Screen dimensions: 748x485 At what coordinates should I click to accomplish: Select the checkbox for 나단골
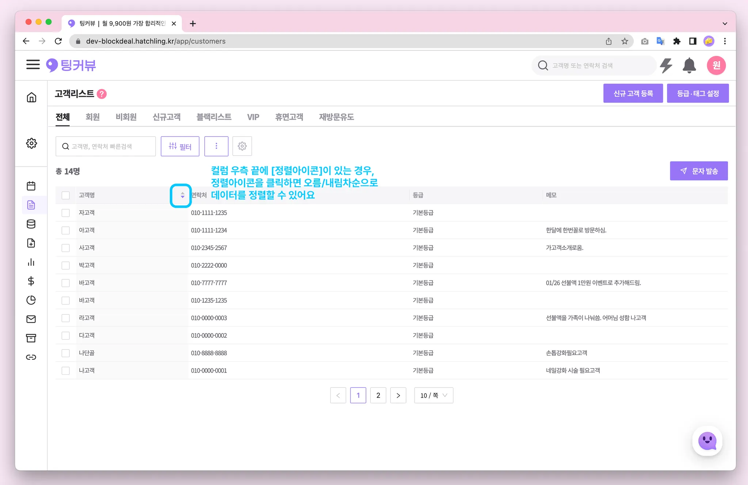[66, 353]
